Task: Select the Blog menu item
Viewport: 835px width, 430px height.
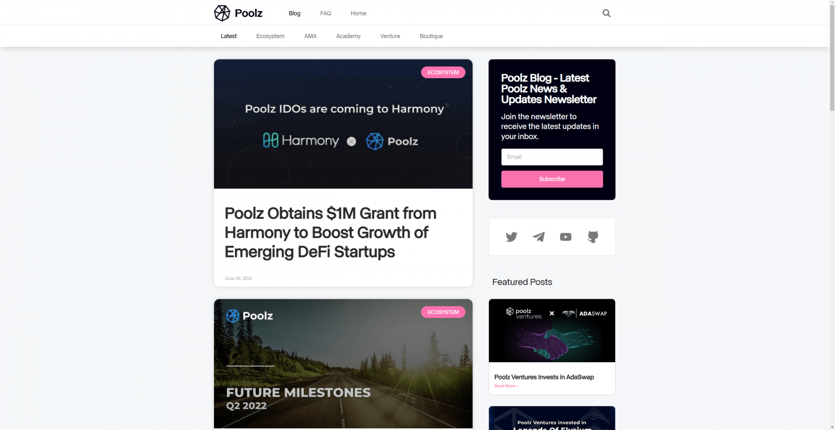Action: click(x=294, y=13)
